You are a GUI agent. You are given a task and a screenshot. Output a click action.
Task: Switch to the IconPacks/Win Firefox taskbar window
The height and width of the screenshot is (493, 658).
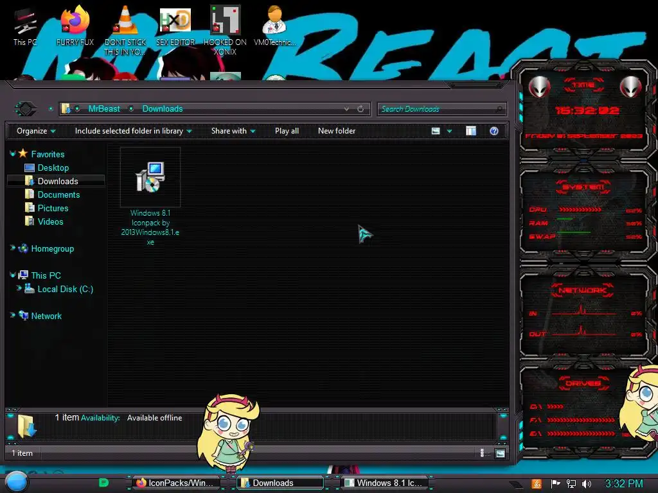[176, 483]
